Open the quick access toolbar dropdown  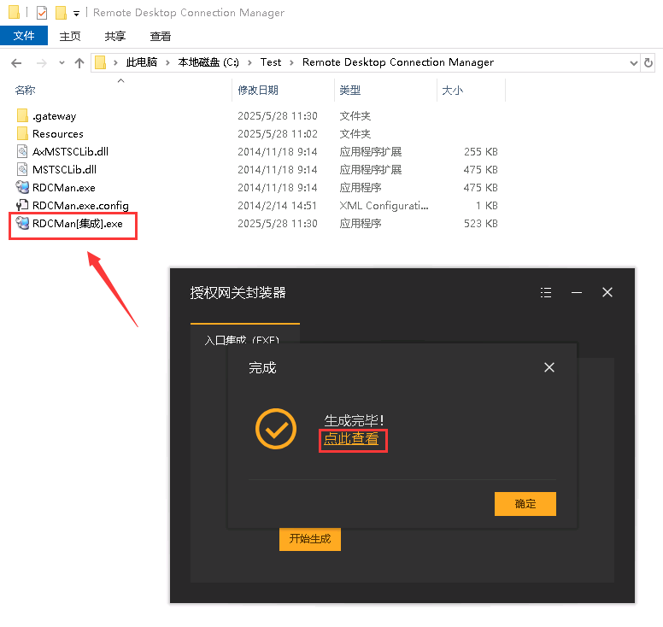(x=77, y=14)
